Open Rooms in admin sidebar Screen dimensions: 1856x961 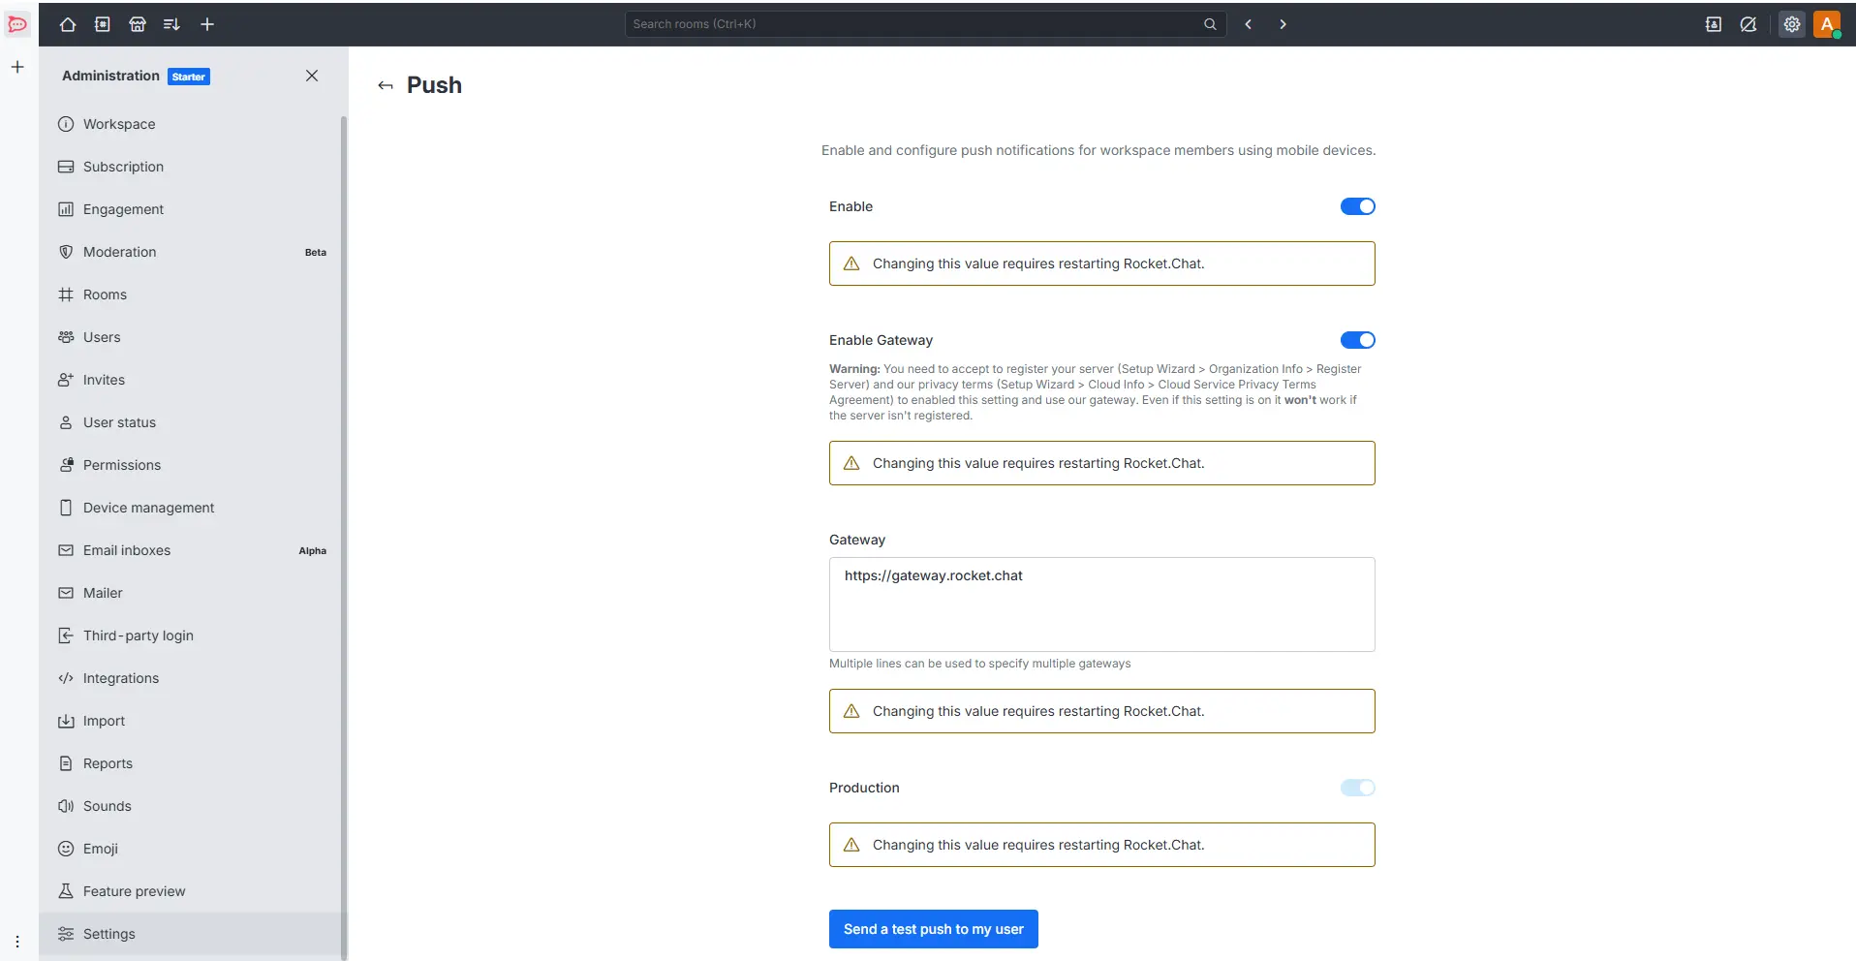[192, 294]
